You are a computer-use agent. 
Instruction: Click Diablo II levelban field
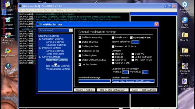pos(125,72)
